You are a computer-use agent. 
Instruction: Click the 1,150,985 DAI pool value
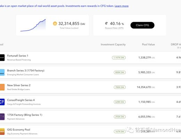click(x=147, y=102)
